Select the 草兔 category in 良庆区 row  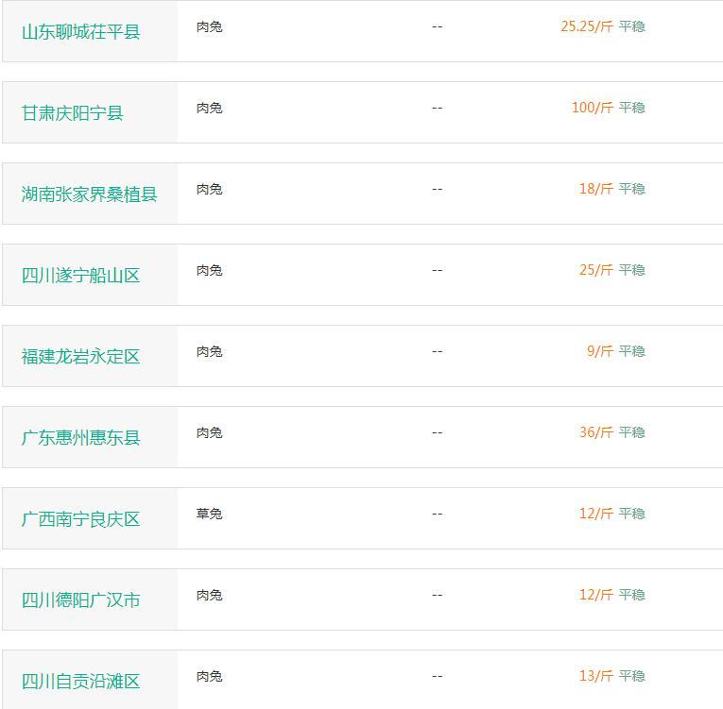click(209, 514)
